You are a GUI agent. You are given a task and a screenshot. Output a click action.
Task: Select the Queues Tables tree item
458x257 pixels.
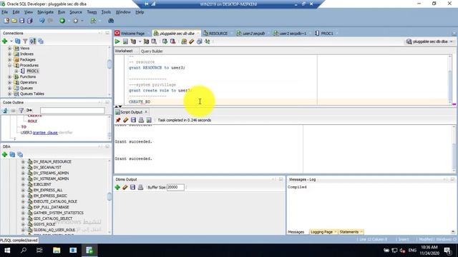click(x=32, y=94)
